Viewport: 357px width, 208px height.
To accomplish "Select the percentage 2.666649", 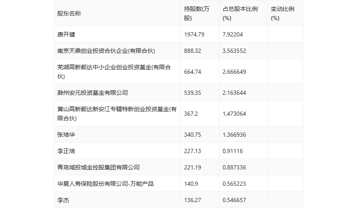I will pyautogui.click(x=234, y=72).
